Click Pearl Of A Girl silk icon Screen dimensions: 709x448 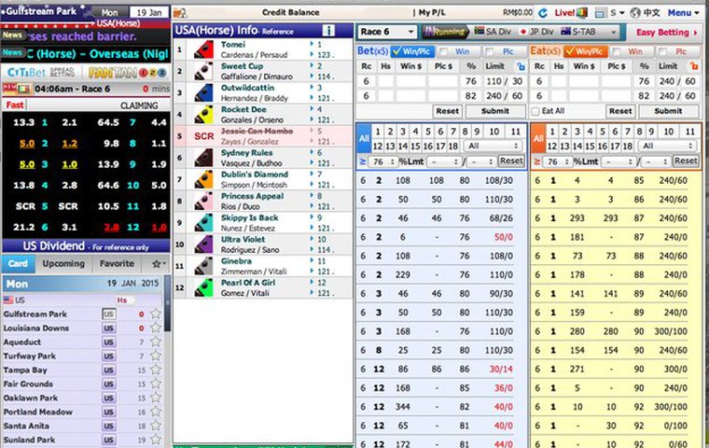204,287
